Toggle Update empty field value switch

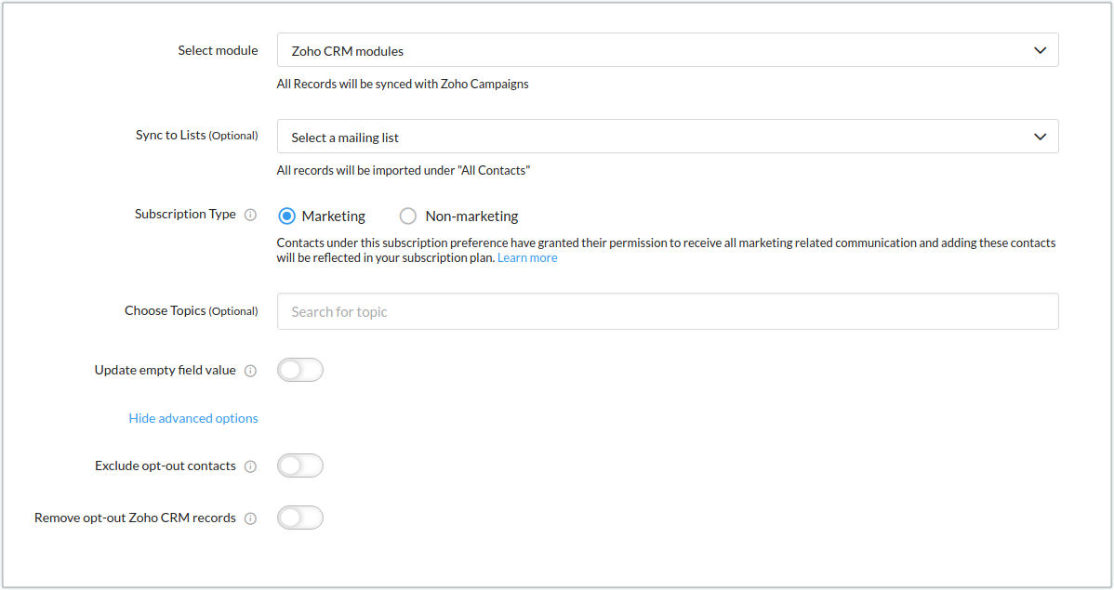(x=300, y=370)
